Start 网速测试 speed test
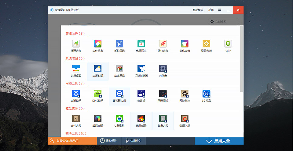The width and height of the screenshot is (293, 151). pos(163,96)
